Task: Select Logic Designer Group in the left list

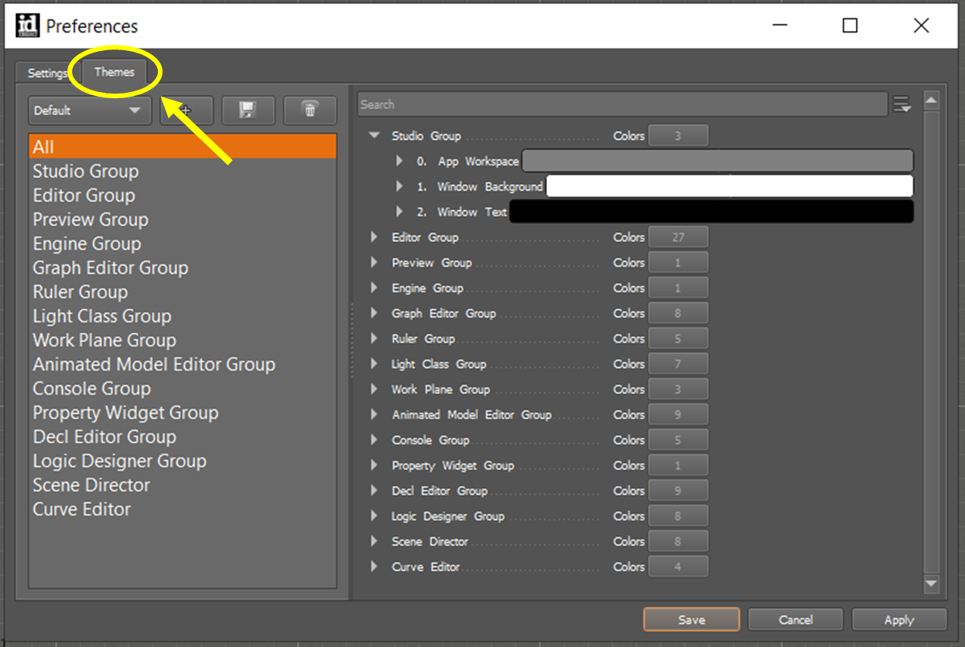Action: pos(183,461)
